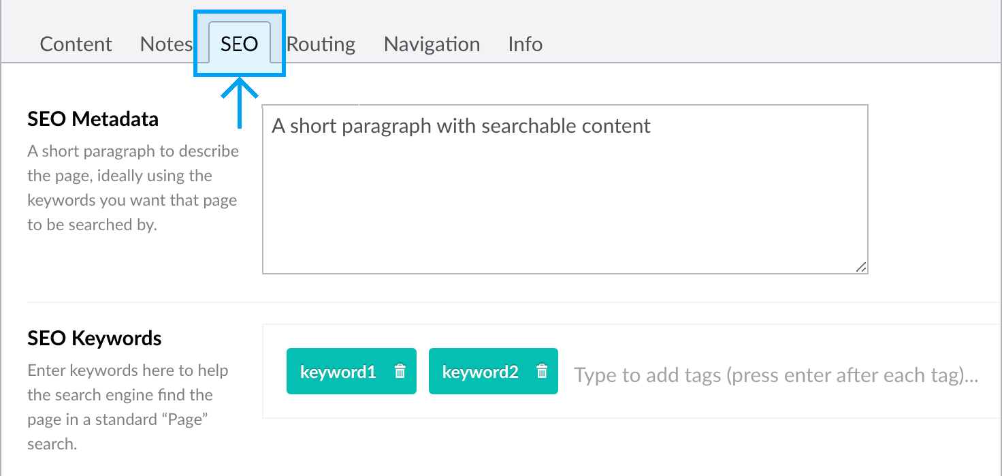The width and height of the screenshot is (1002, 476).
Task: Click the SEO Keywords heading
Action: (x=95, y=338)
